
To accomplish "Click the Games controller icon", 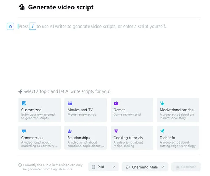I will pyautogui.click(x=116, y=103).
